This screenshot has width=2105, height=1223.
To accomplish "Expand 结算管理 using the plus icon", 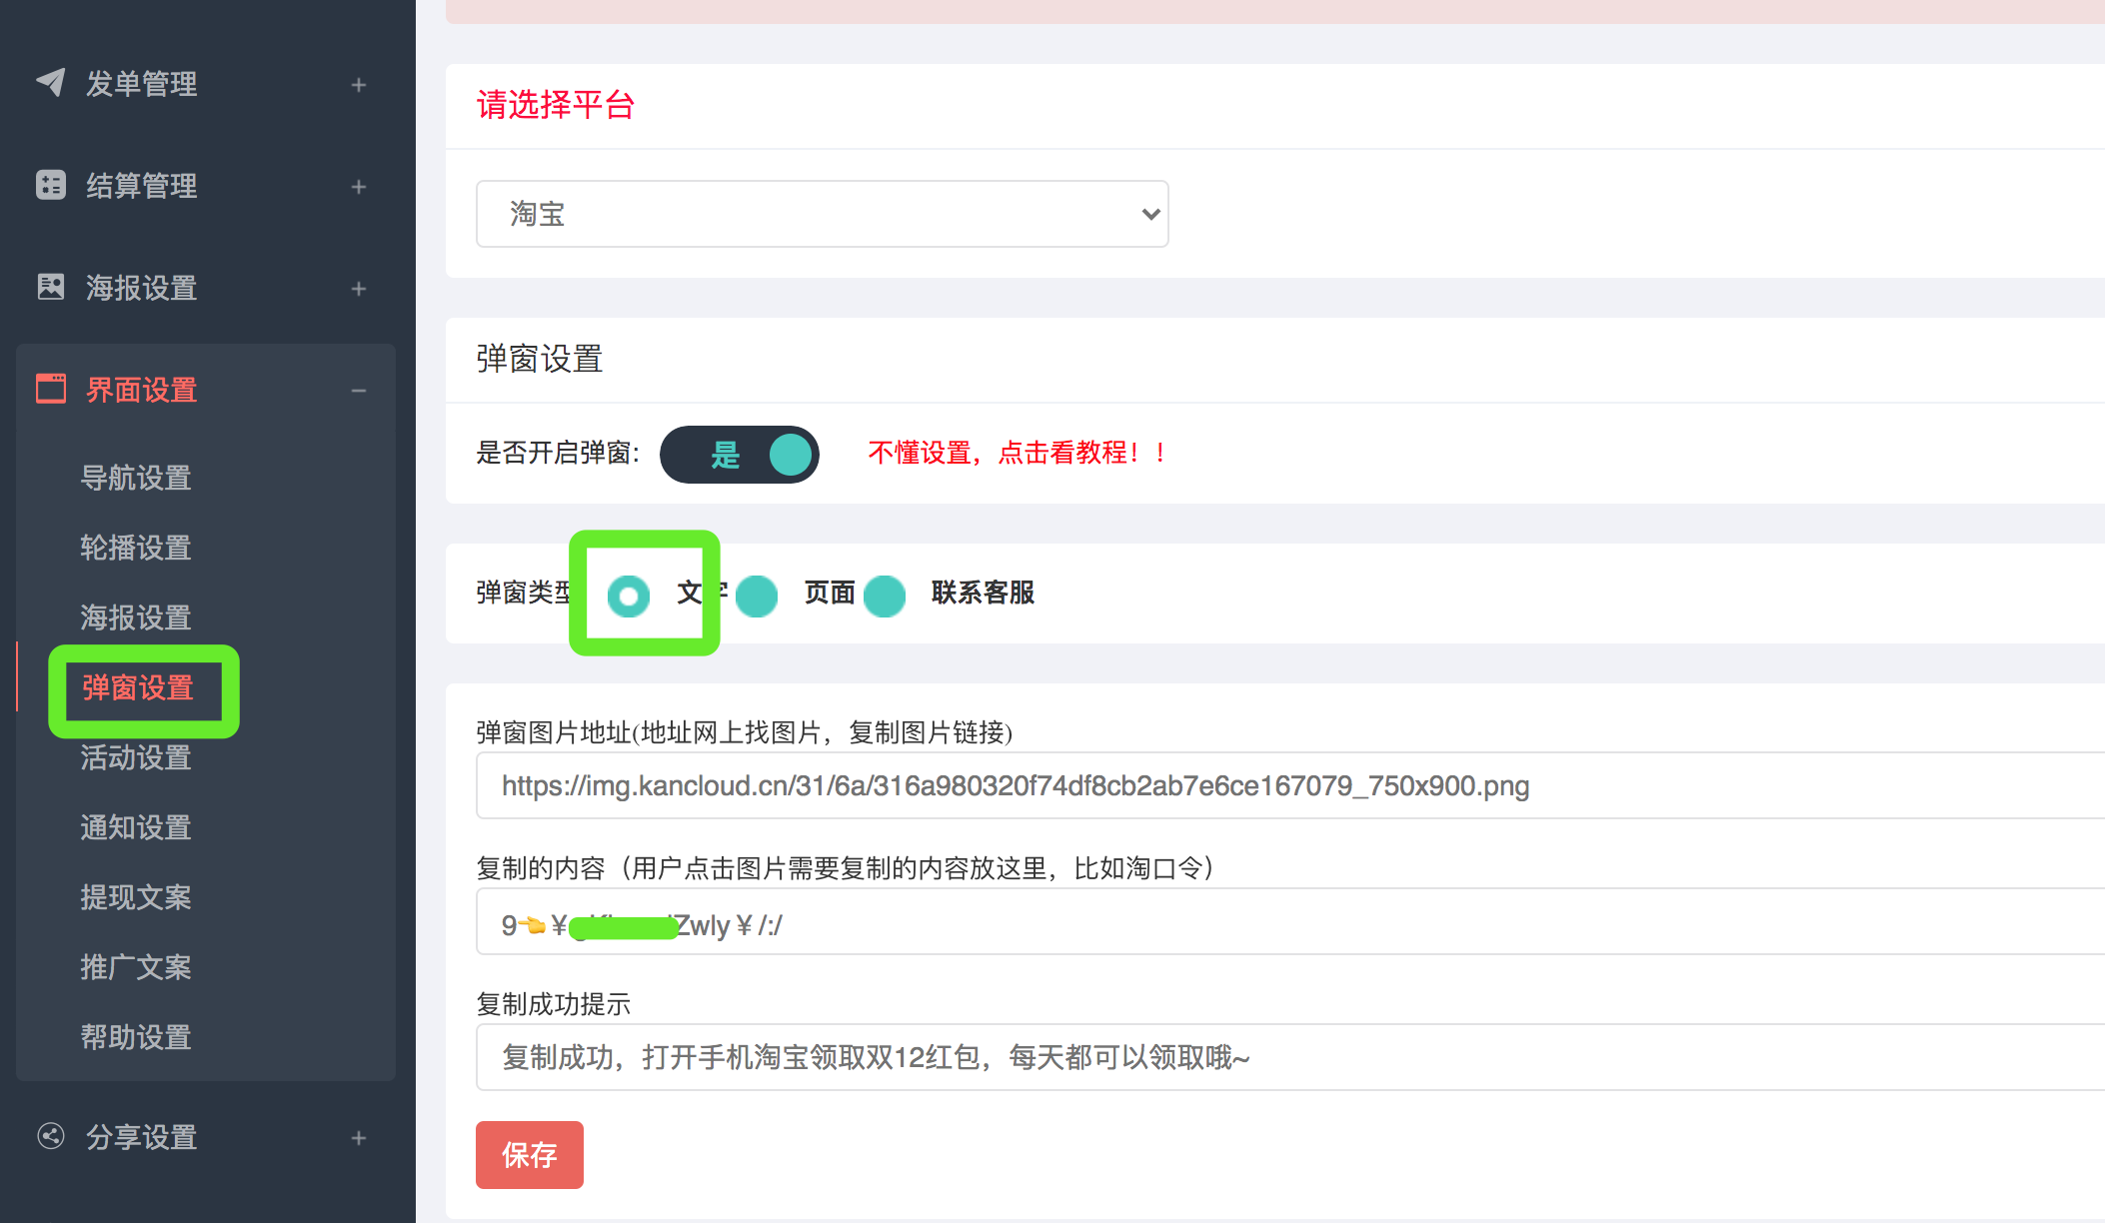I will point(358,186).
